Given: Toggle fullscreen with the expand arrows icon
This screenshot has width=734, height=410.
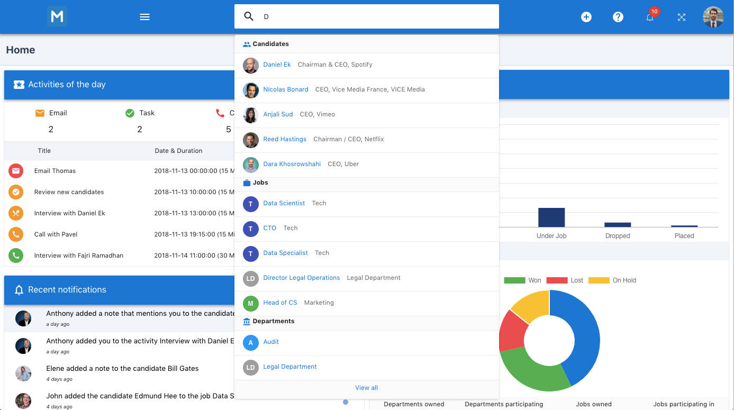Looking at the screenshot, I should coord(681,16).
